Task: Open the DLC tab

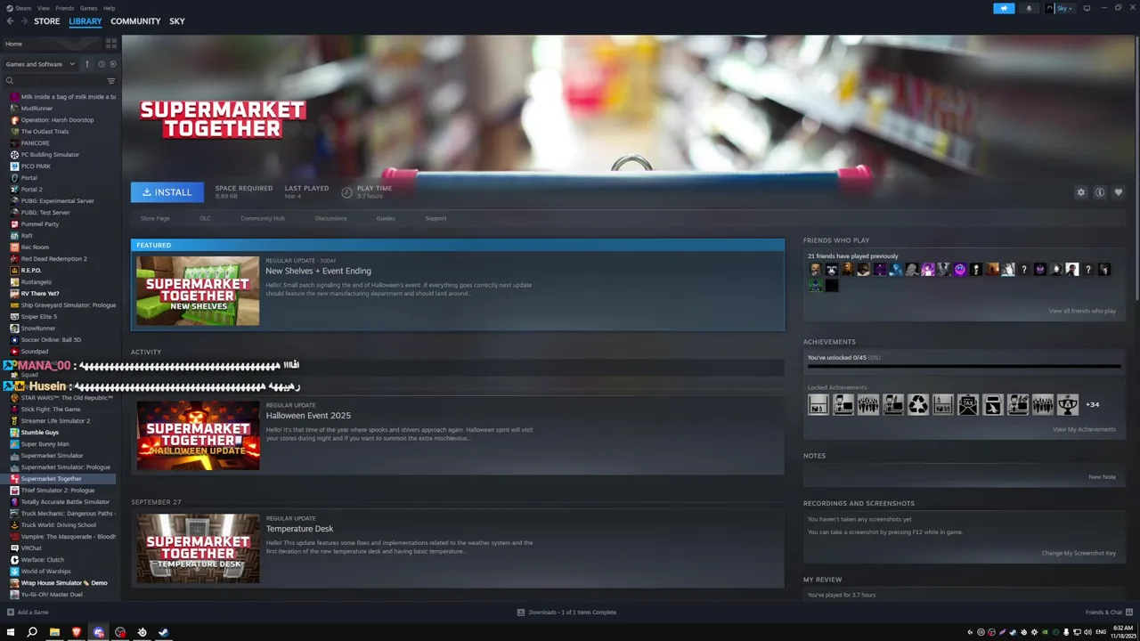Action: (x=205, y=218)
